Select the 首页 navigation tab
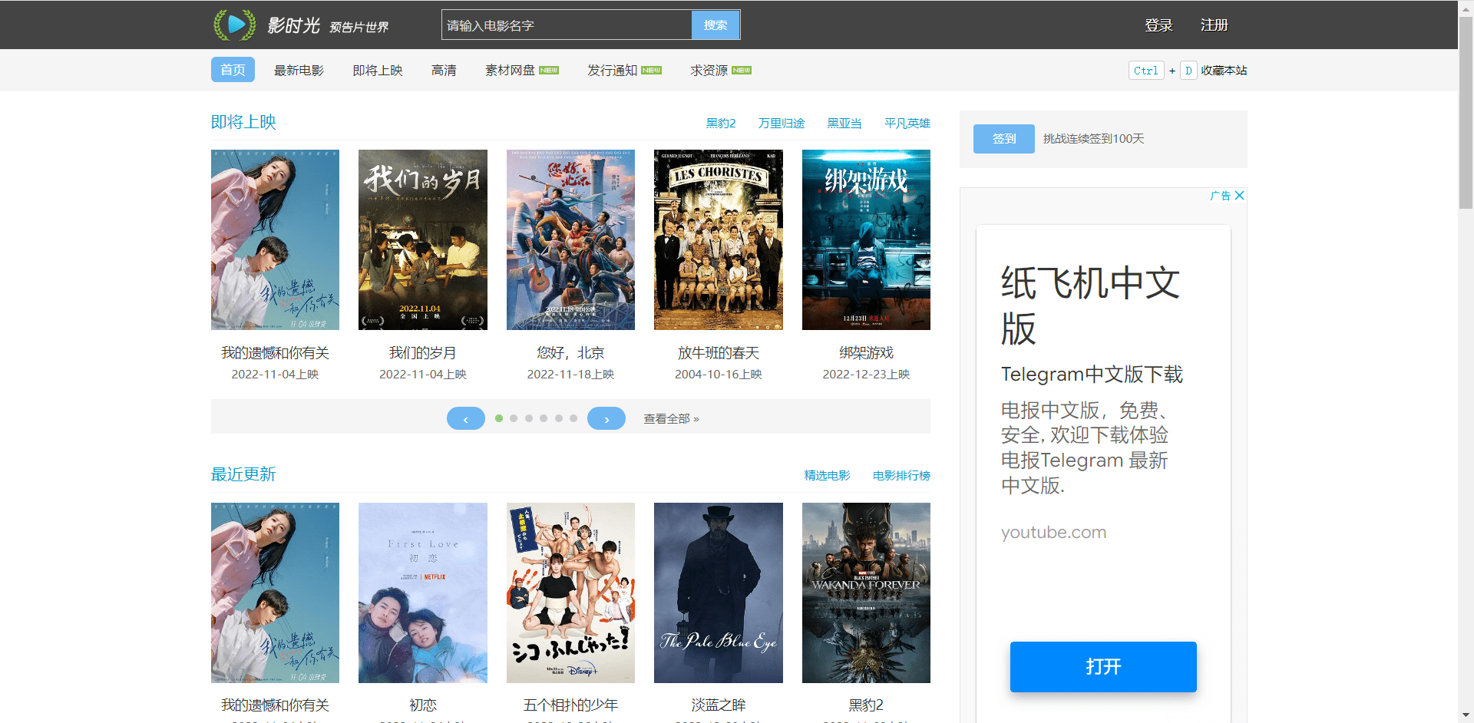 pos(233,70)
